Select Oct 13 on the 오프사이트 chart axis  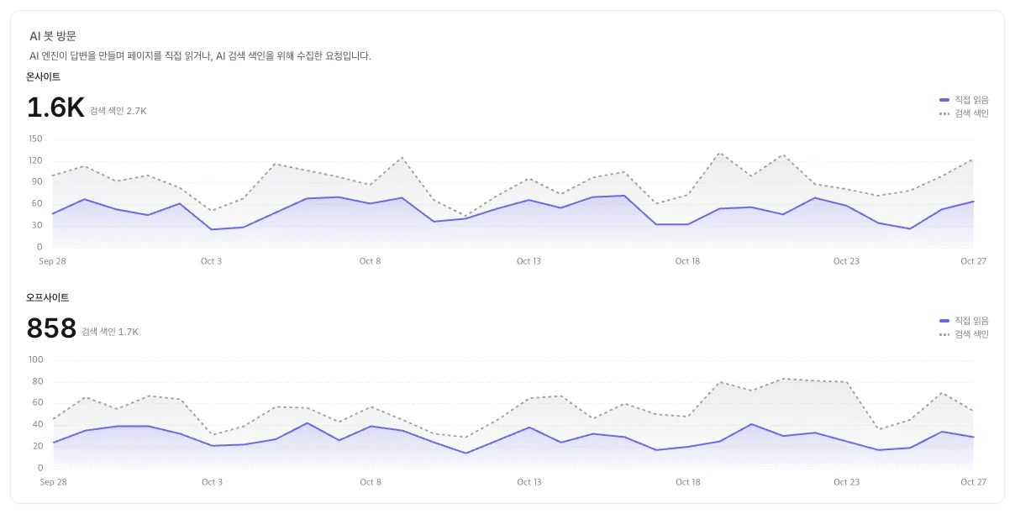tap(529, 482)
